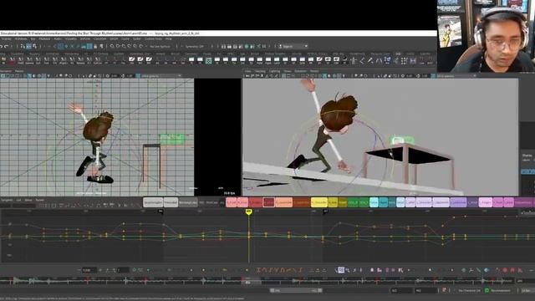Open the Windows menu
535x301 pixels.
[21, 39]
